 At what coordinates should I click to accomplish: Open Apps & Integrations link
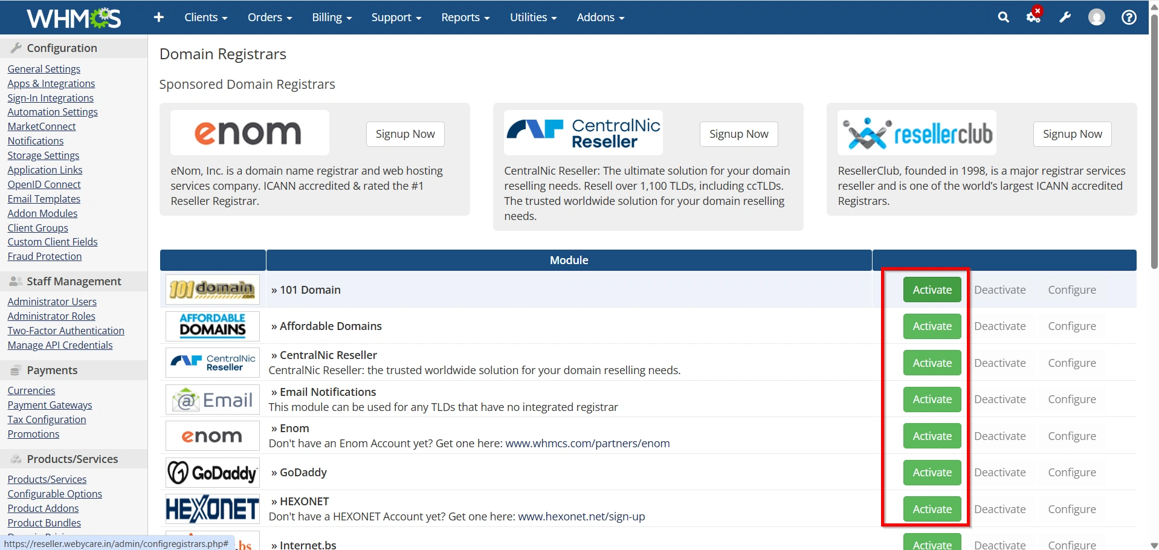(x=51, y=83)
